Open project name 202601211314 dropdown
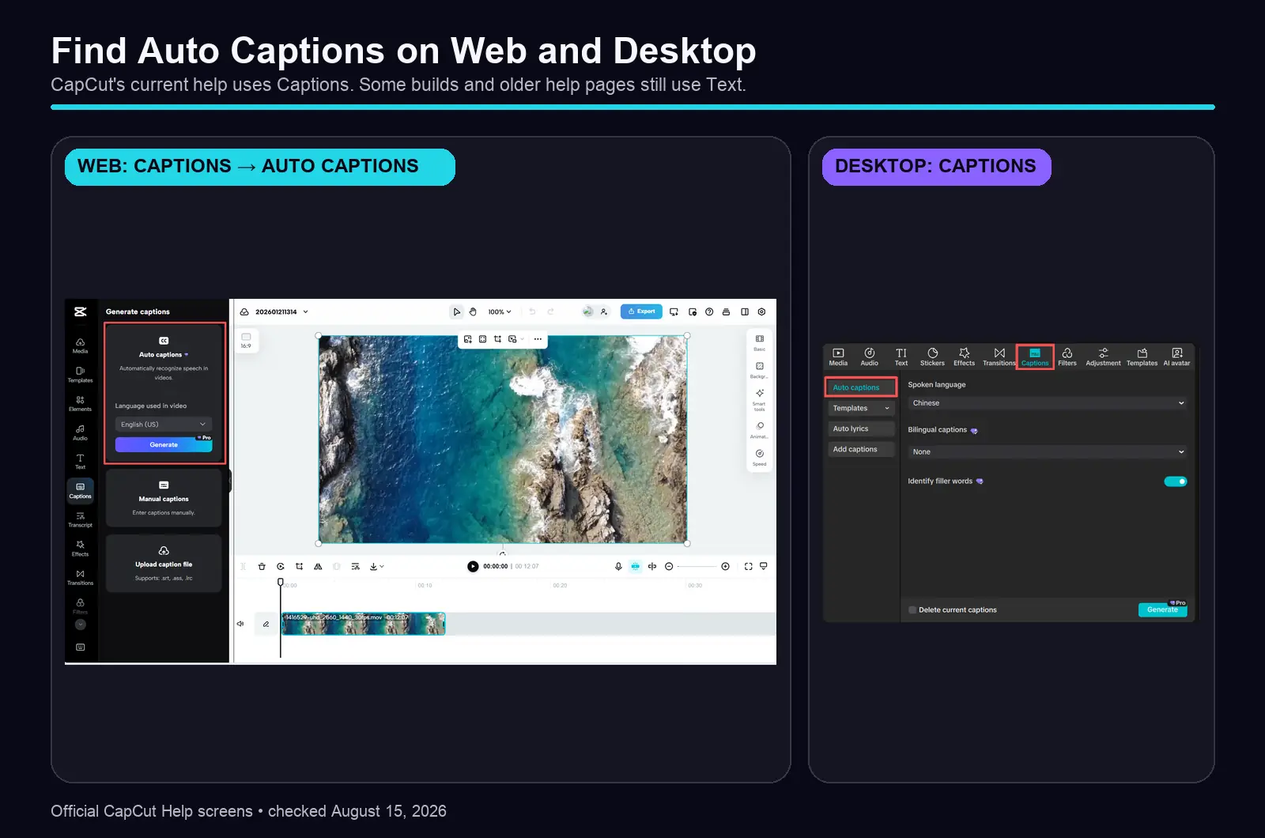1265x838 pixels. [281, 311]
